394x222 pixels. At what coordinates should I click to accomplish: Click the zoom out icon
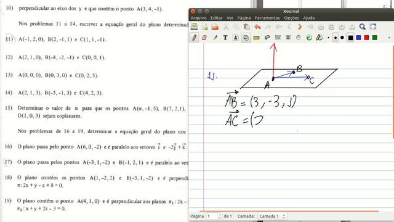coord(321,27)
